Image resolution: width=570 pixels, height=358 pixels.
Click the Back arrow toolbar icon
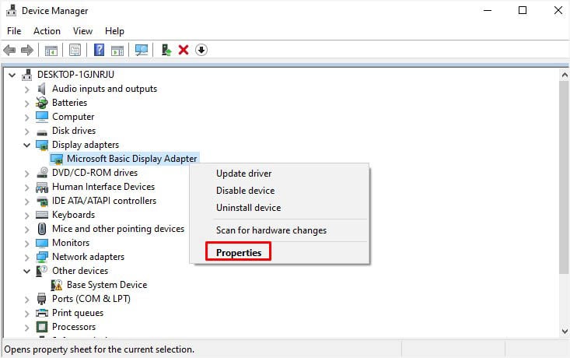(x=9, y=50)
